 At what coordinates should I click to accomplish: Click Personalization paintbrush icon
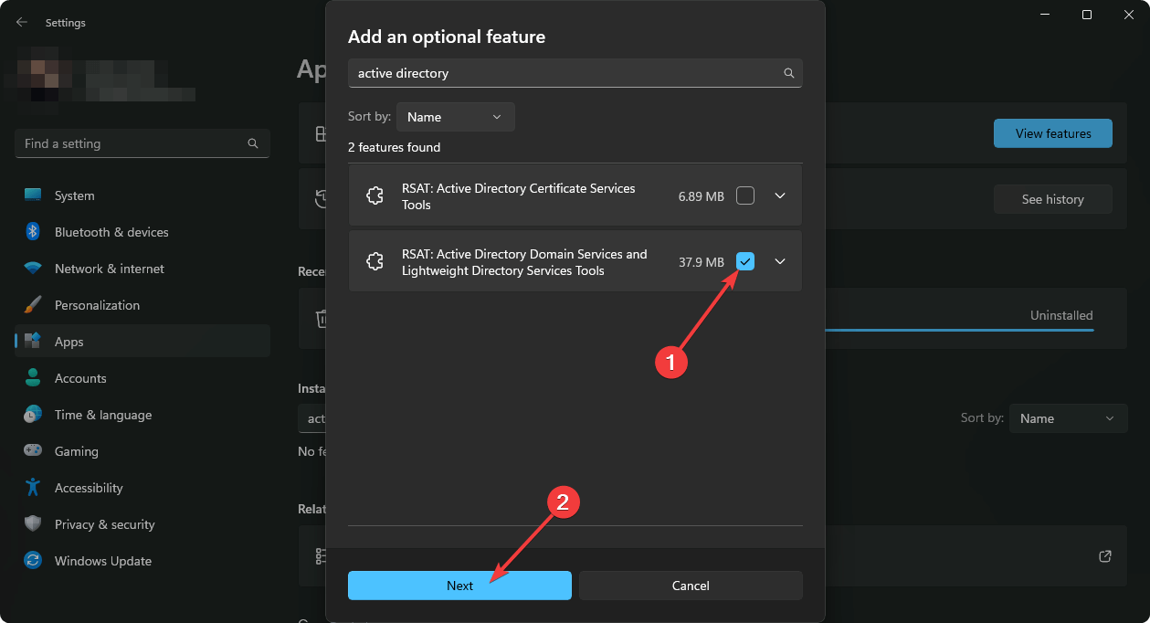click(x=33, y=305)
